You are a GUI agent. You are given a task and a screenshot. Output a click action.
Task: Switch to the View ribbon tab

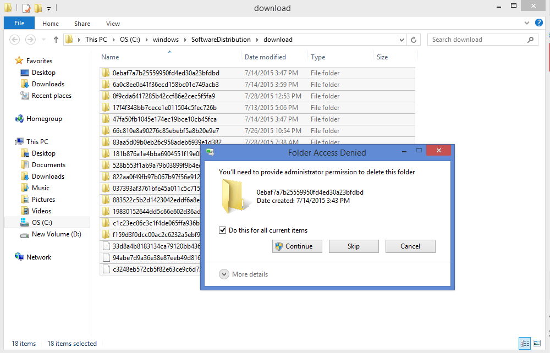(x=112, y=24)
